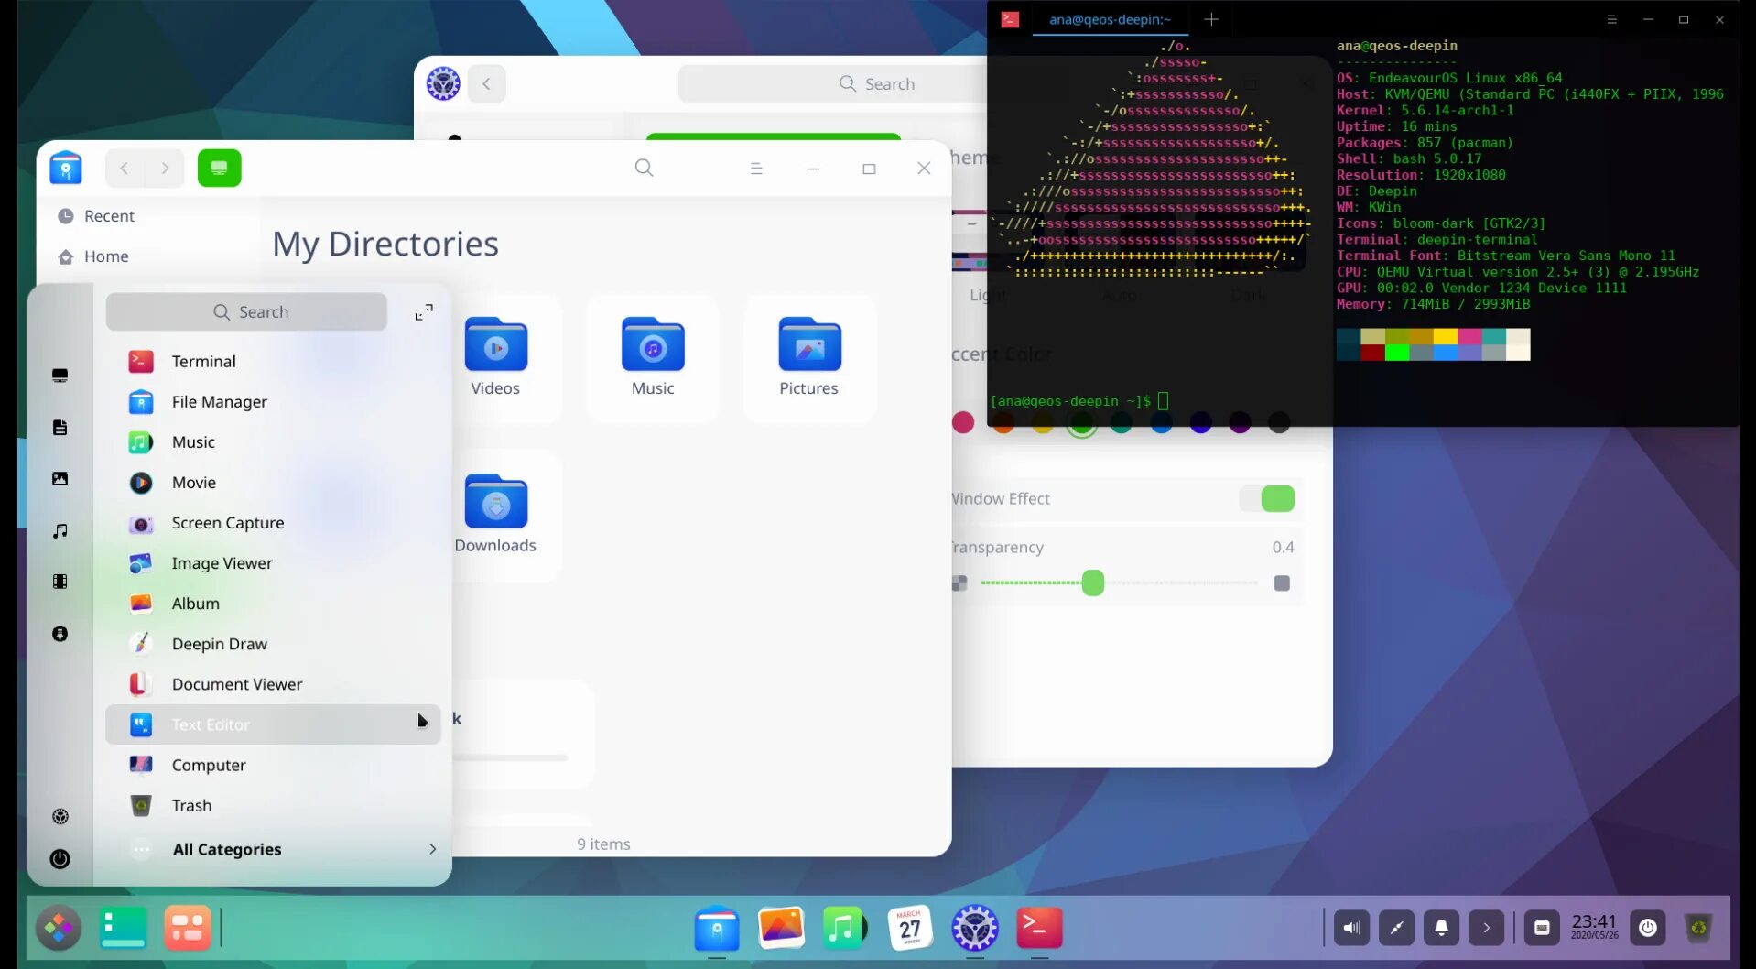Open multitasking view in dock

188,928
